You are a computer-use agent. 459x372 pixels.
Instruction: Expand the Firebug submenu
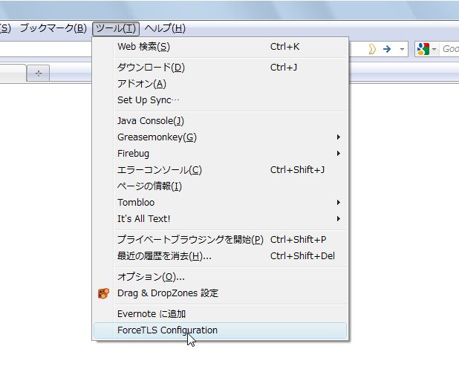pos(221,154)
